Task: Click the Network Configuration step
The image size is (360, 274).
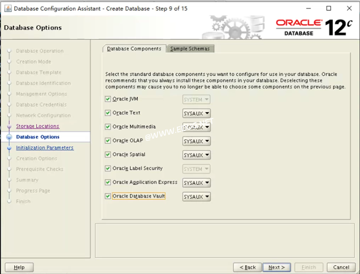Action: click(x=43, y=115)
